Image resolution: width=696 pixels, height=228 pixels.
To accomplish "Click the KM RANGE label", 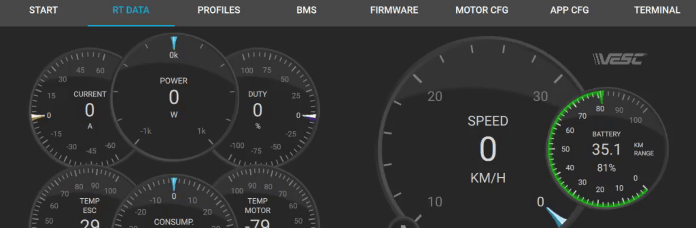I will [643, 149].
